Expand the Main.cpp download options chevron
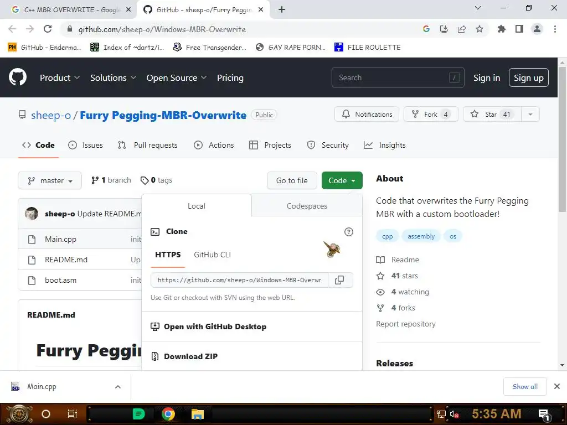Viewport: 567px width, 425px height. [118, 387]
